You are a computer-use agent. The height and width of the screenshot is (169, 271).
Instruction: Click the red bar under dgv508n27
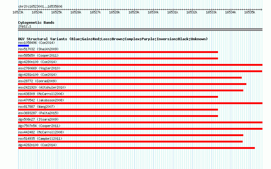[x=140, y=122]
